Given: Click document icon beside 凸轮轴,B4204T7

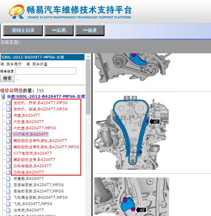Looking at the screenshot, I should [8, 172].
